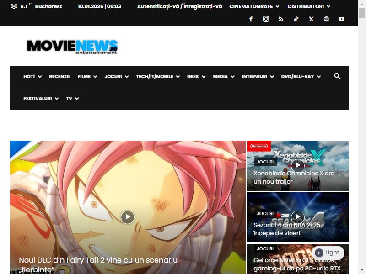Open the YouTube social icon
Viewport: 366px width, 274px height.
coord(341,19)
